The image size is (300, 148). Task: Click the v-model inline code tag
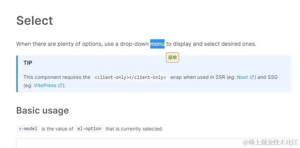coord(28,129)
